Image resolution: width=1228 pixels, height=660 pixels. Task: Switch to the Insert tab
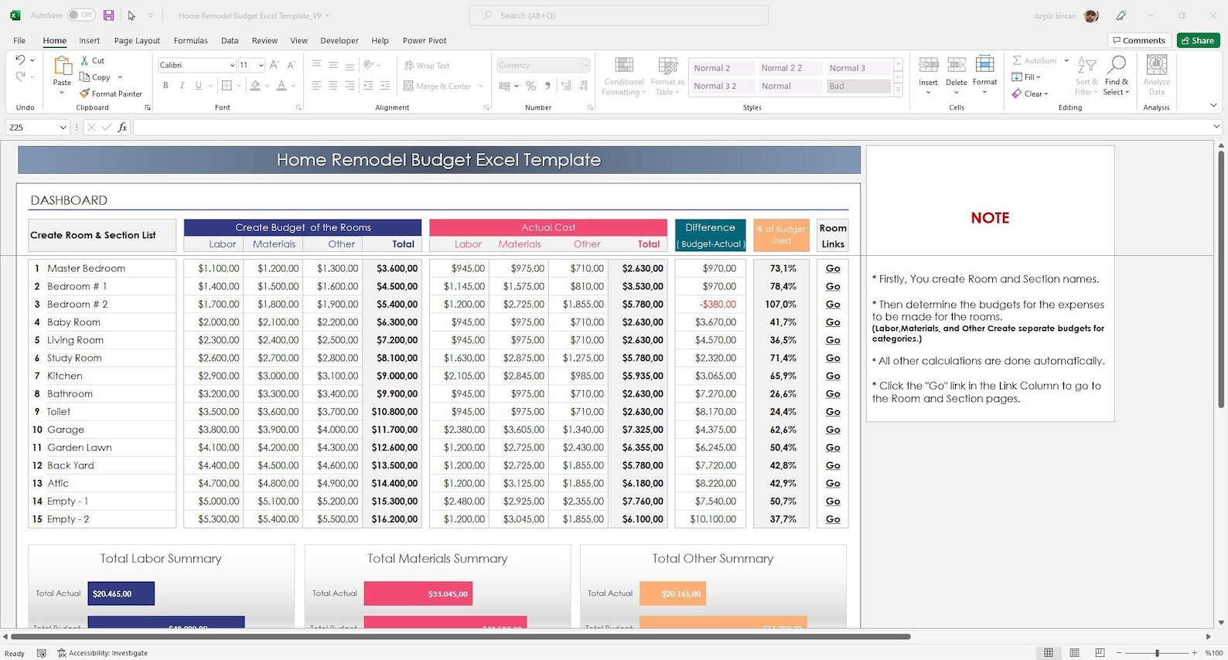click(89, 40)
